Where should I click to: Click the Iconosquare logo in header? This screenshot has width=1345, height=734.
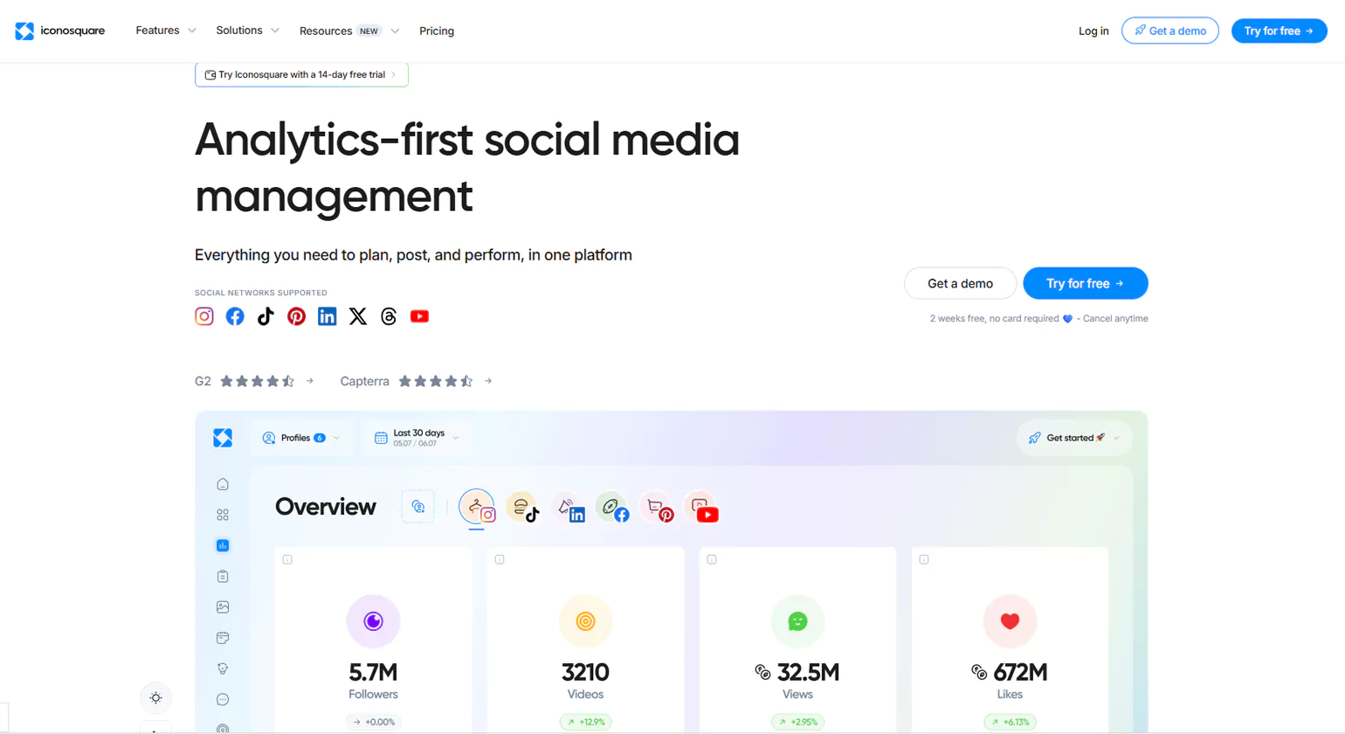point(60,31)
